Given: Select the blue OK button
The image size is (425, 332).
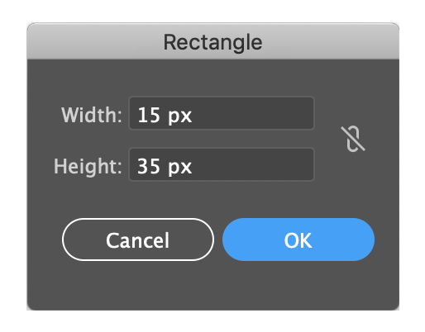Looking at the screenshot, I should [298, 240].
